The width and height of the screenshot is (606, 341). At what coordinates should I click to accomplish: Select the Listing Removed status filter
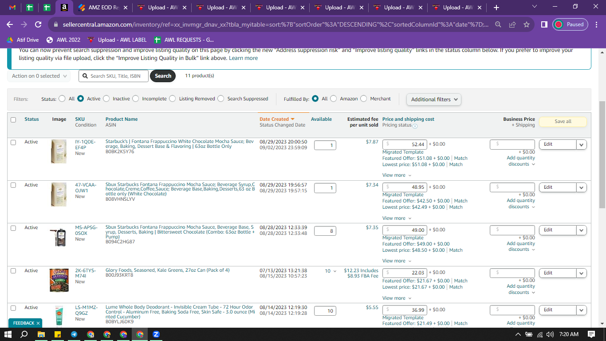pyautogui.click(x=172, y=99)
